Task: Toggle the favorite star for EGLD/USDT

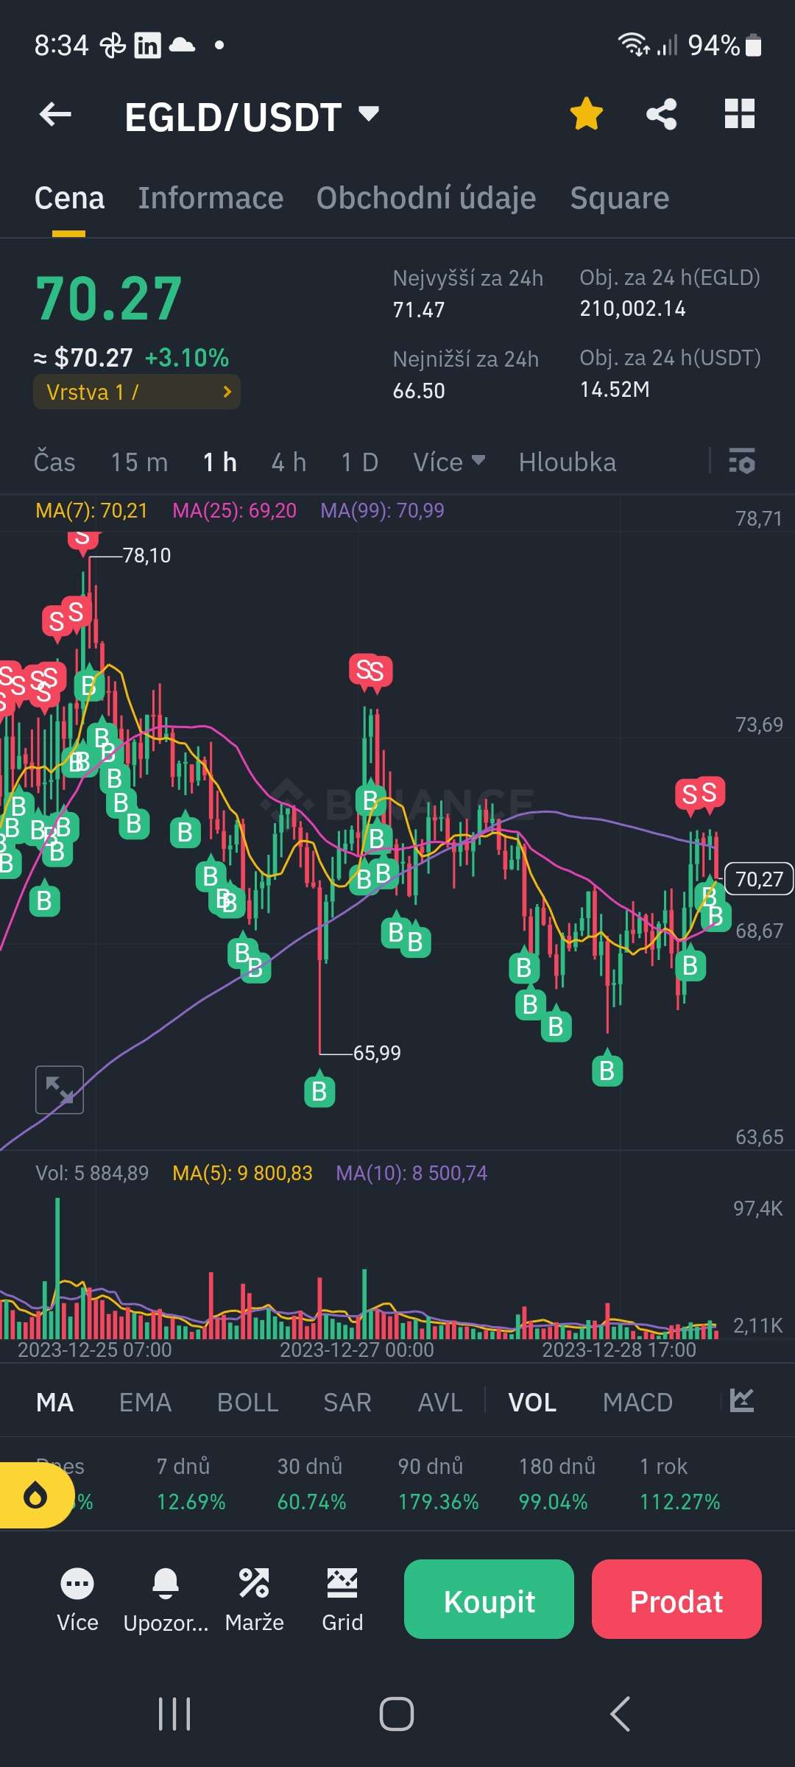Action: pyautogui.click(x=586, y=115)
